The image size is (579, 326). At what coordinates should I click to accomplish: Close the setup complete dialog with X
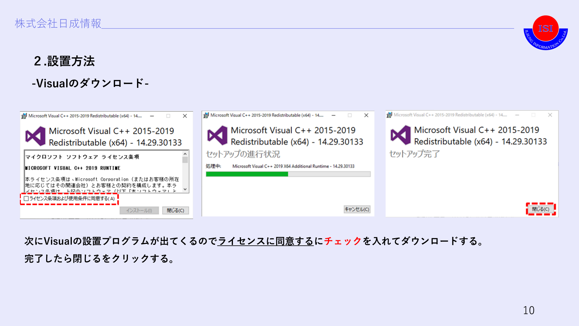pos(550,115)
